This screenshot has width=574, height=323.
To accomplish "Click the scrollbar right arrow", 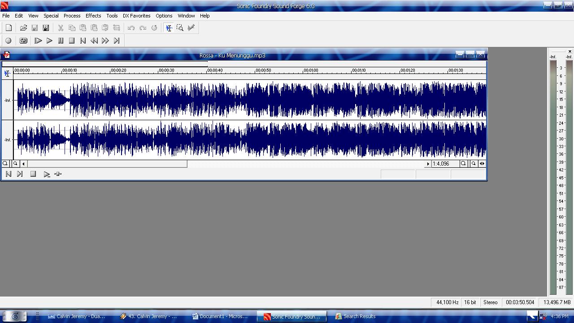I will 427,164.
